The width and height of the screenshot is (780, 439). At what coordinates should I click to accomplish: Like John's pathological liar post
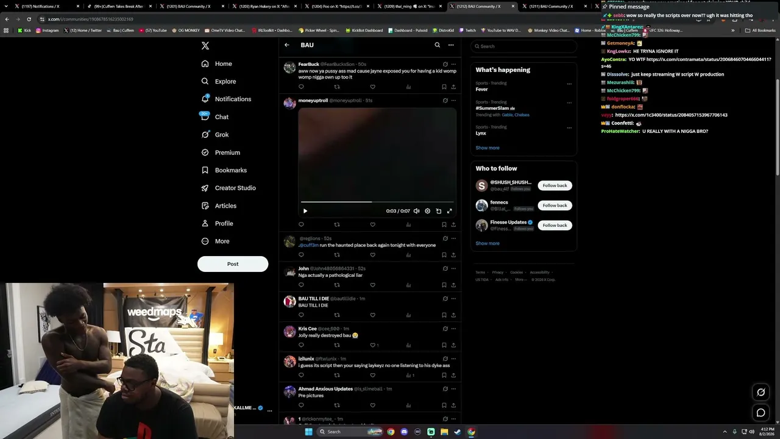pos(372,285)
